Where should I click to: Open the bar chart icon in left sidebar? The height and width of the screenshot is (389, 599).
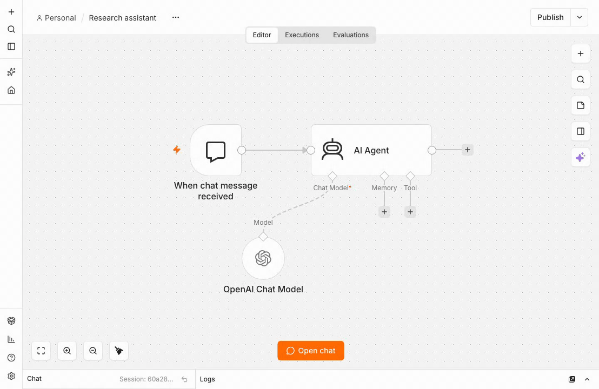[x=11, y=339]
